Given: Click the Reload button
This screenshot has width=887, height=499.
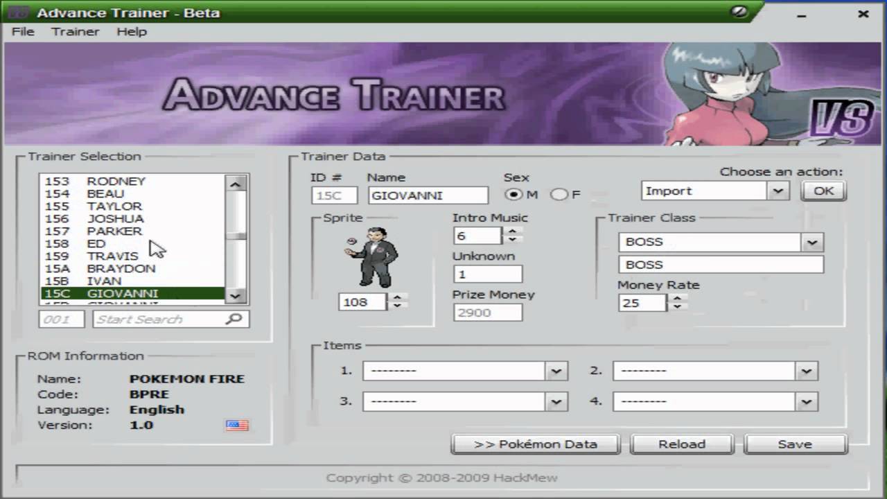Looking at the screenshot, I should click(x=682, y=444).
